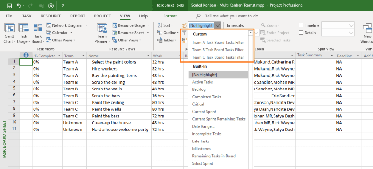
Task: Click the Customize Quick Access Toolbar arrow
Action: pyautogui.click(x=63, y=6)
